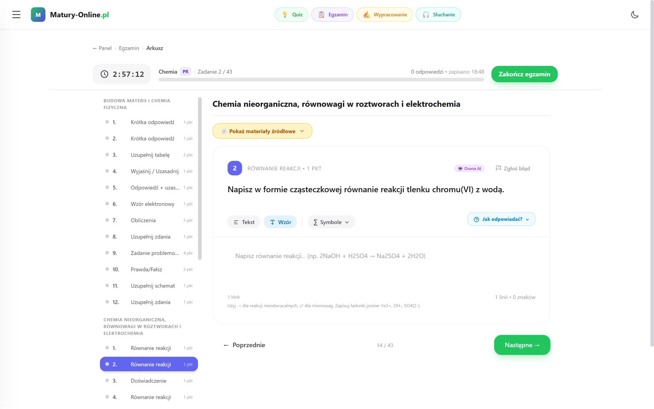This screenshot has width=654, height=409.
Task: Open the Słuchanie tab
Action: [x=438, y=15]
